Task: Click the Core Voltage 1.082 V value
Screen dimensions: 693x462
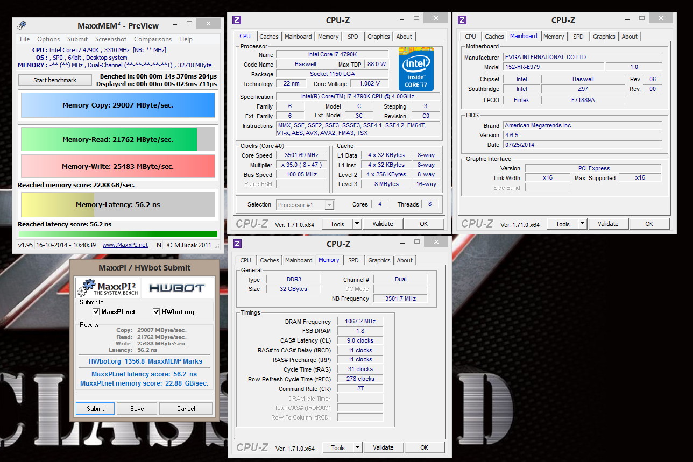Action: pyautogui.click(x=369, y=83)
